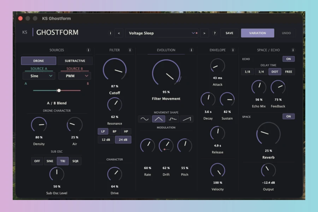This screenshot has width=318, height=212.
Task: Select the 1/4 delay time
Action: pos(261,72)
